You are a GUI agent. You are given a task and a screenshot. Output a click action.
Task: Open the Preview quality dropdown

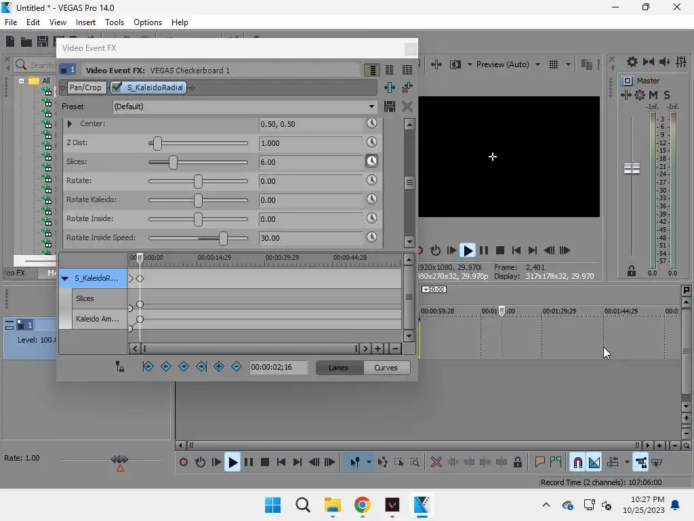tap(537, 64)
